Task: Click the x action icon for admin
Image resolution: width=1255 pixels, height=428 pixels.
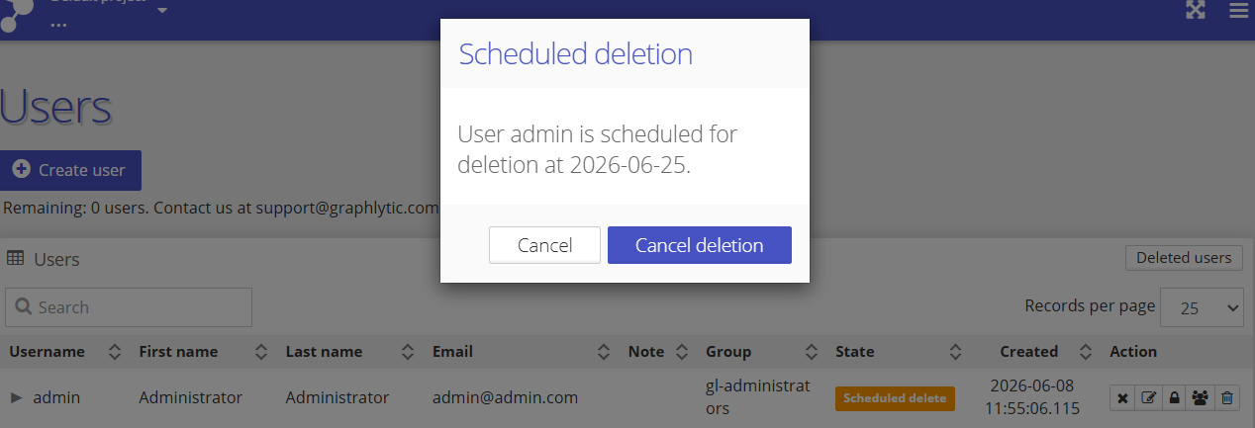Action: click(1122, 398)
